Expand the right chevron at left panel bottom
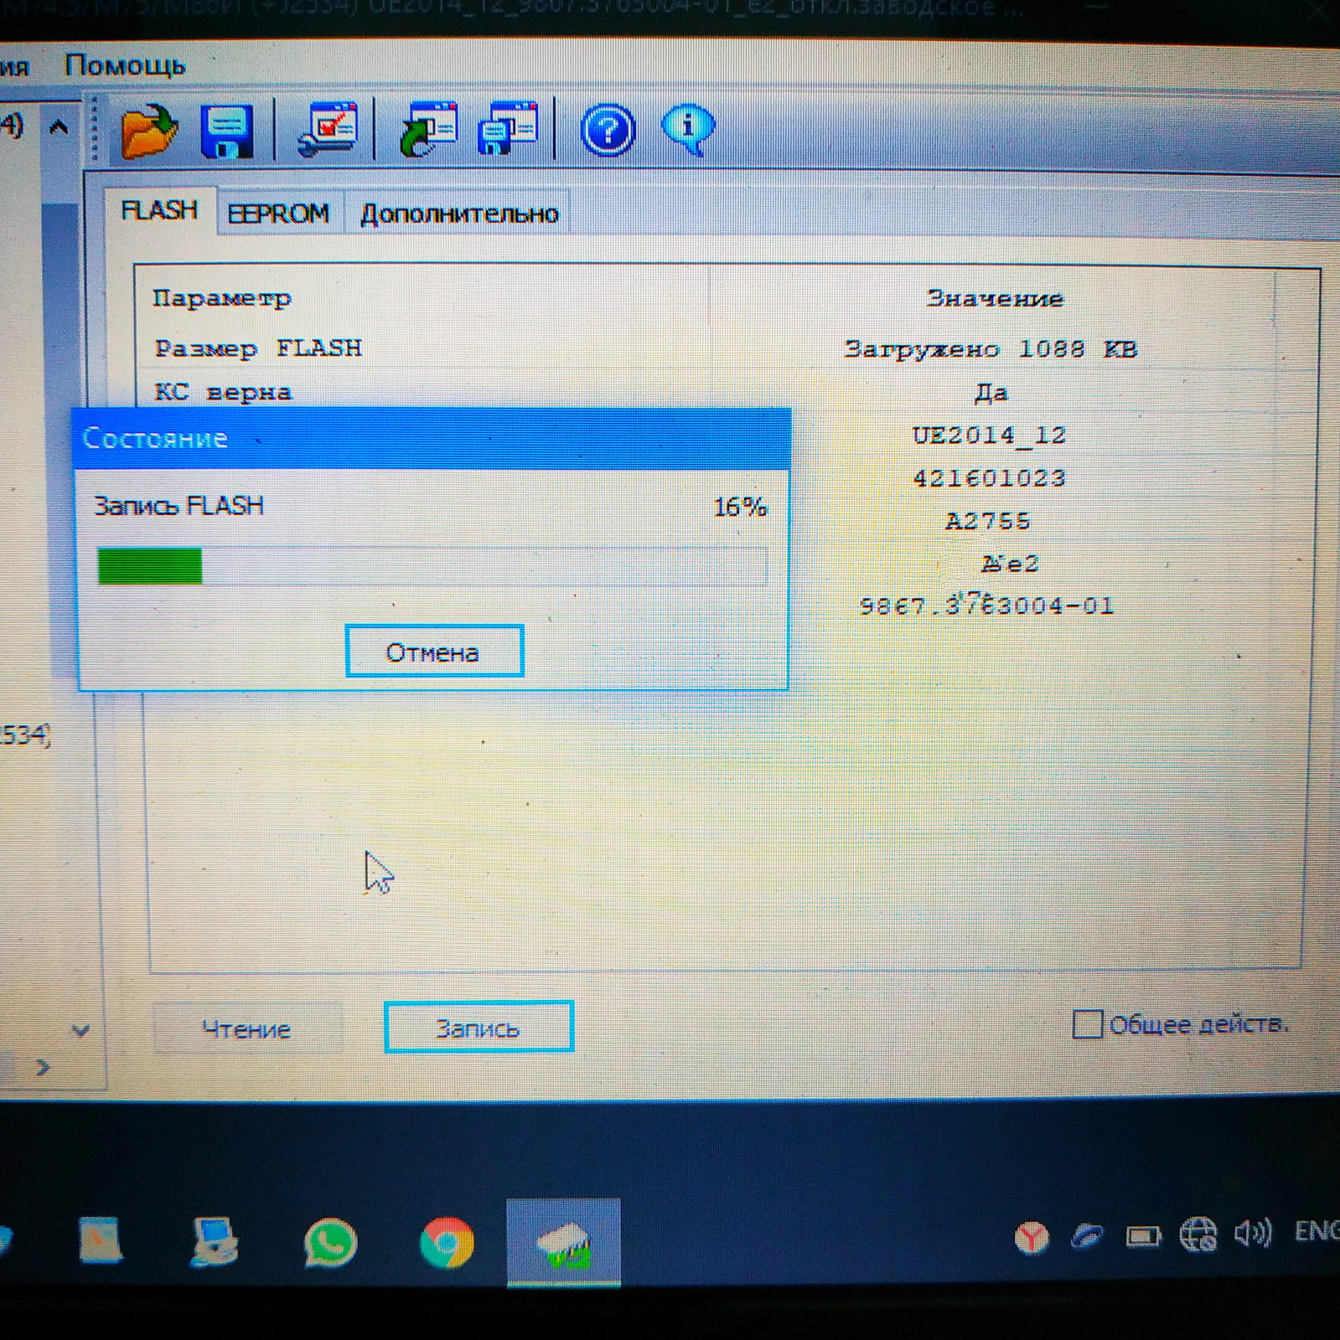Viewport: 1340px width, 1340px height. pos(44,1067)
